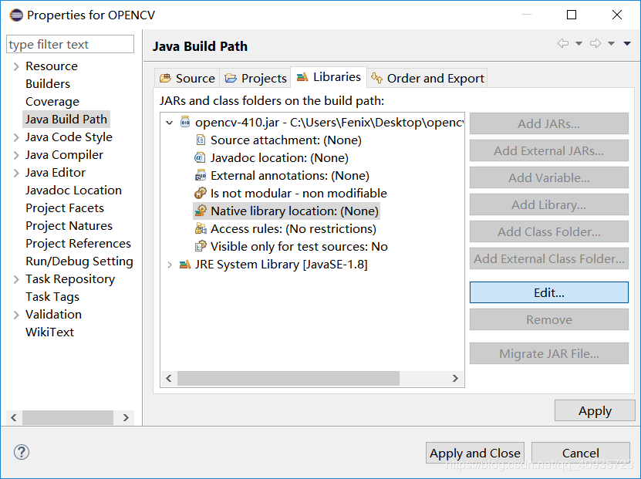Expand the JRE System Library node
641x479 pixels.
click(170, 265)
